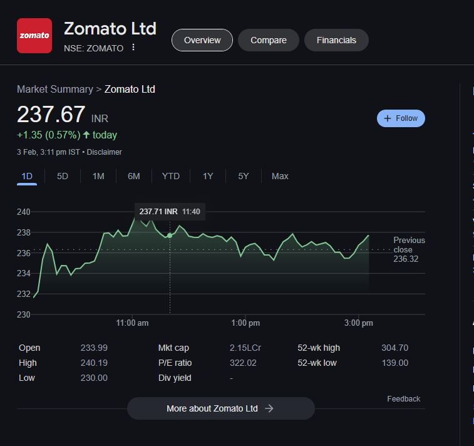This screenshot has width=474, height=446.
Task: Select the 1D chart range
Action: click(27, 176)
